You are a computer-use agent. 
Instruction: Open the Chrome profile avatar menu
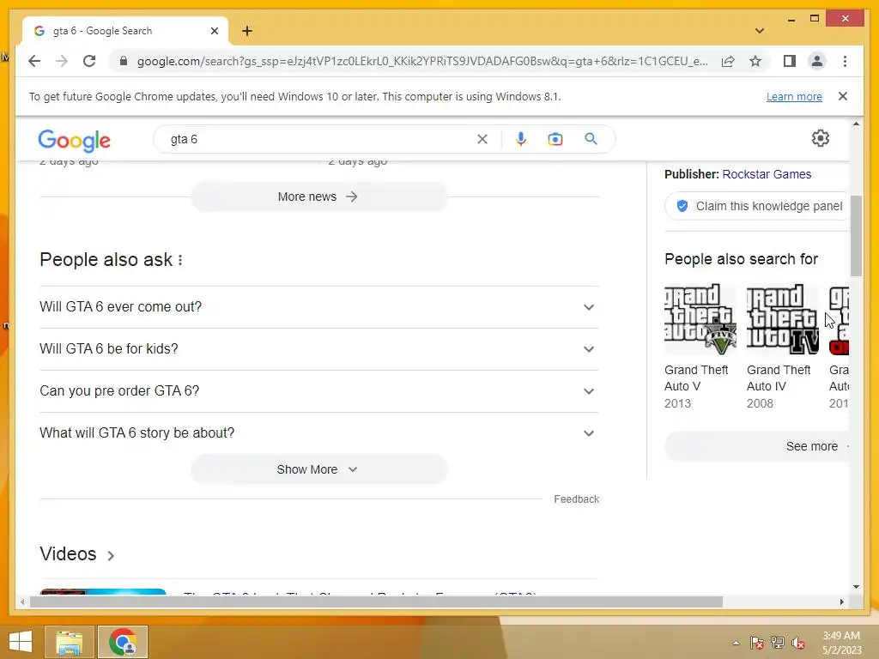(817, 61)
